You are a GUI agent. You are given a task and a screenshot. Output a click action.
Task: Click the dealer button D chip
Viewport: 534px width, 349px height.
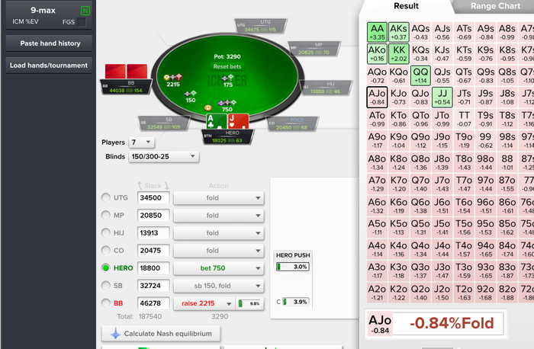pyautogui.click(x=207, y=108)
